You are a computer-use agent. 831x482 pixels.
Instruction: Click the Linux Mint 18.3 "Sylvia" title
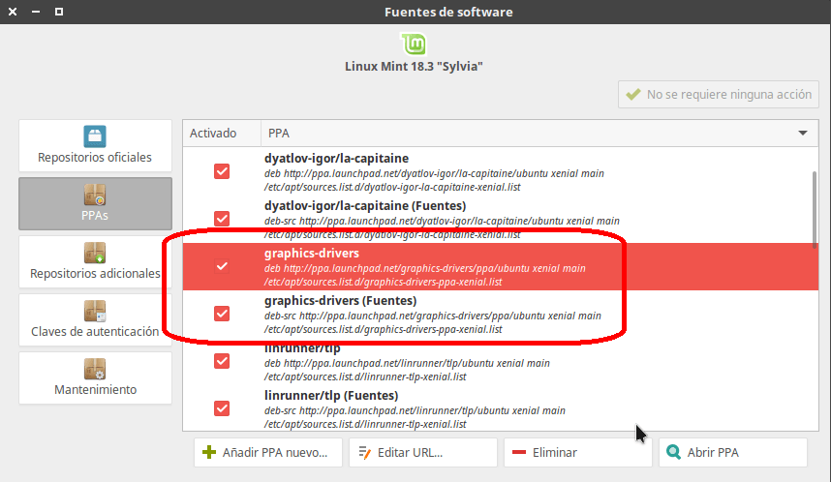point(414,66)
